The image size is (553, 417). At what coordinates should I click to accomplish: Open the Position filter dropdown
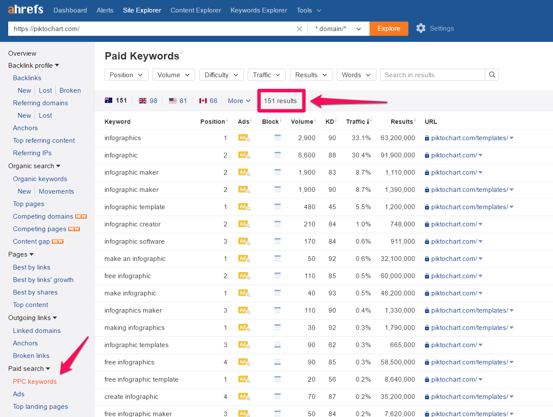point(126,75)
